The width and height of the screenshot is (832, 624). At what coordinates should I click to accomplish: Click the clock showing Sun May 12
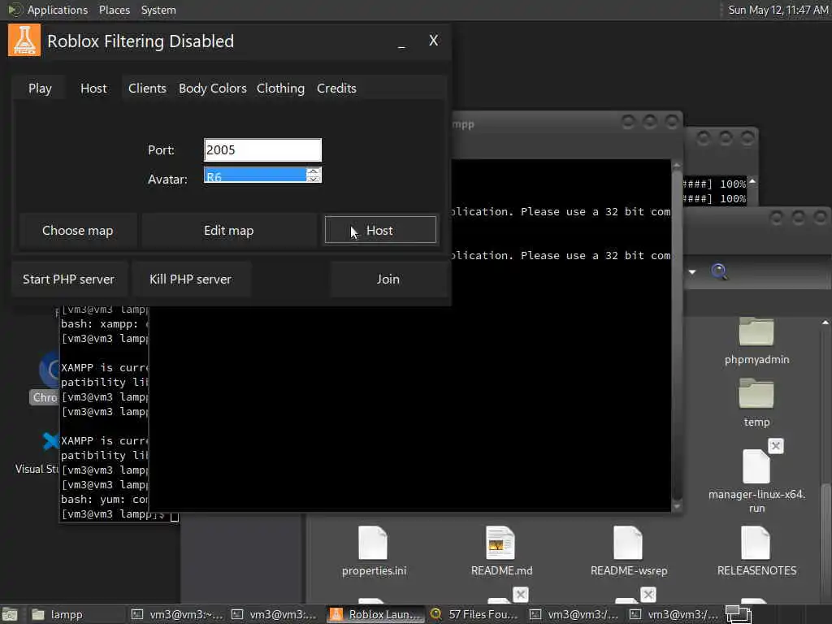pos(778,10)
